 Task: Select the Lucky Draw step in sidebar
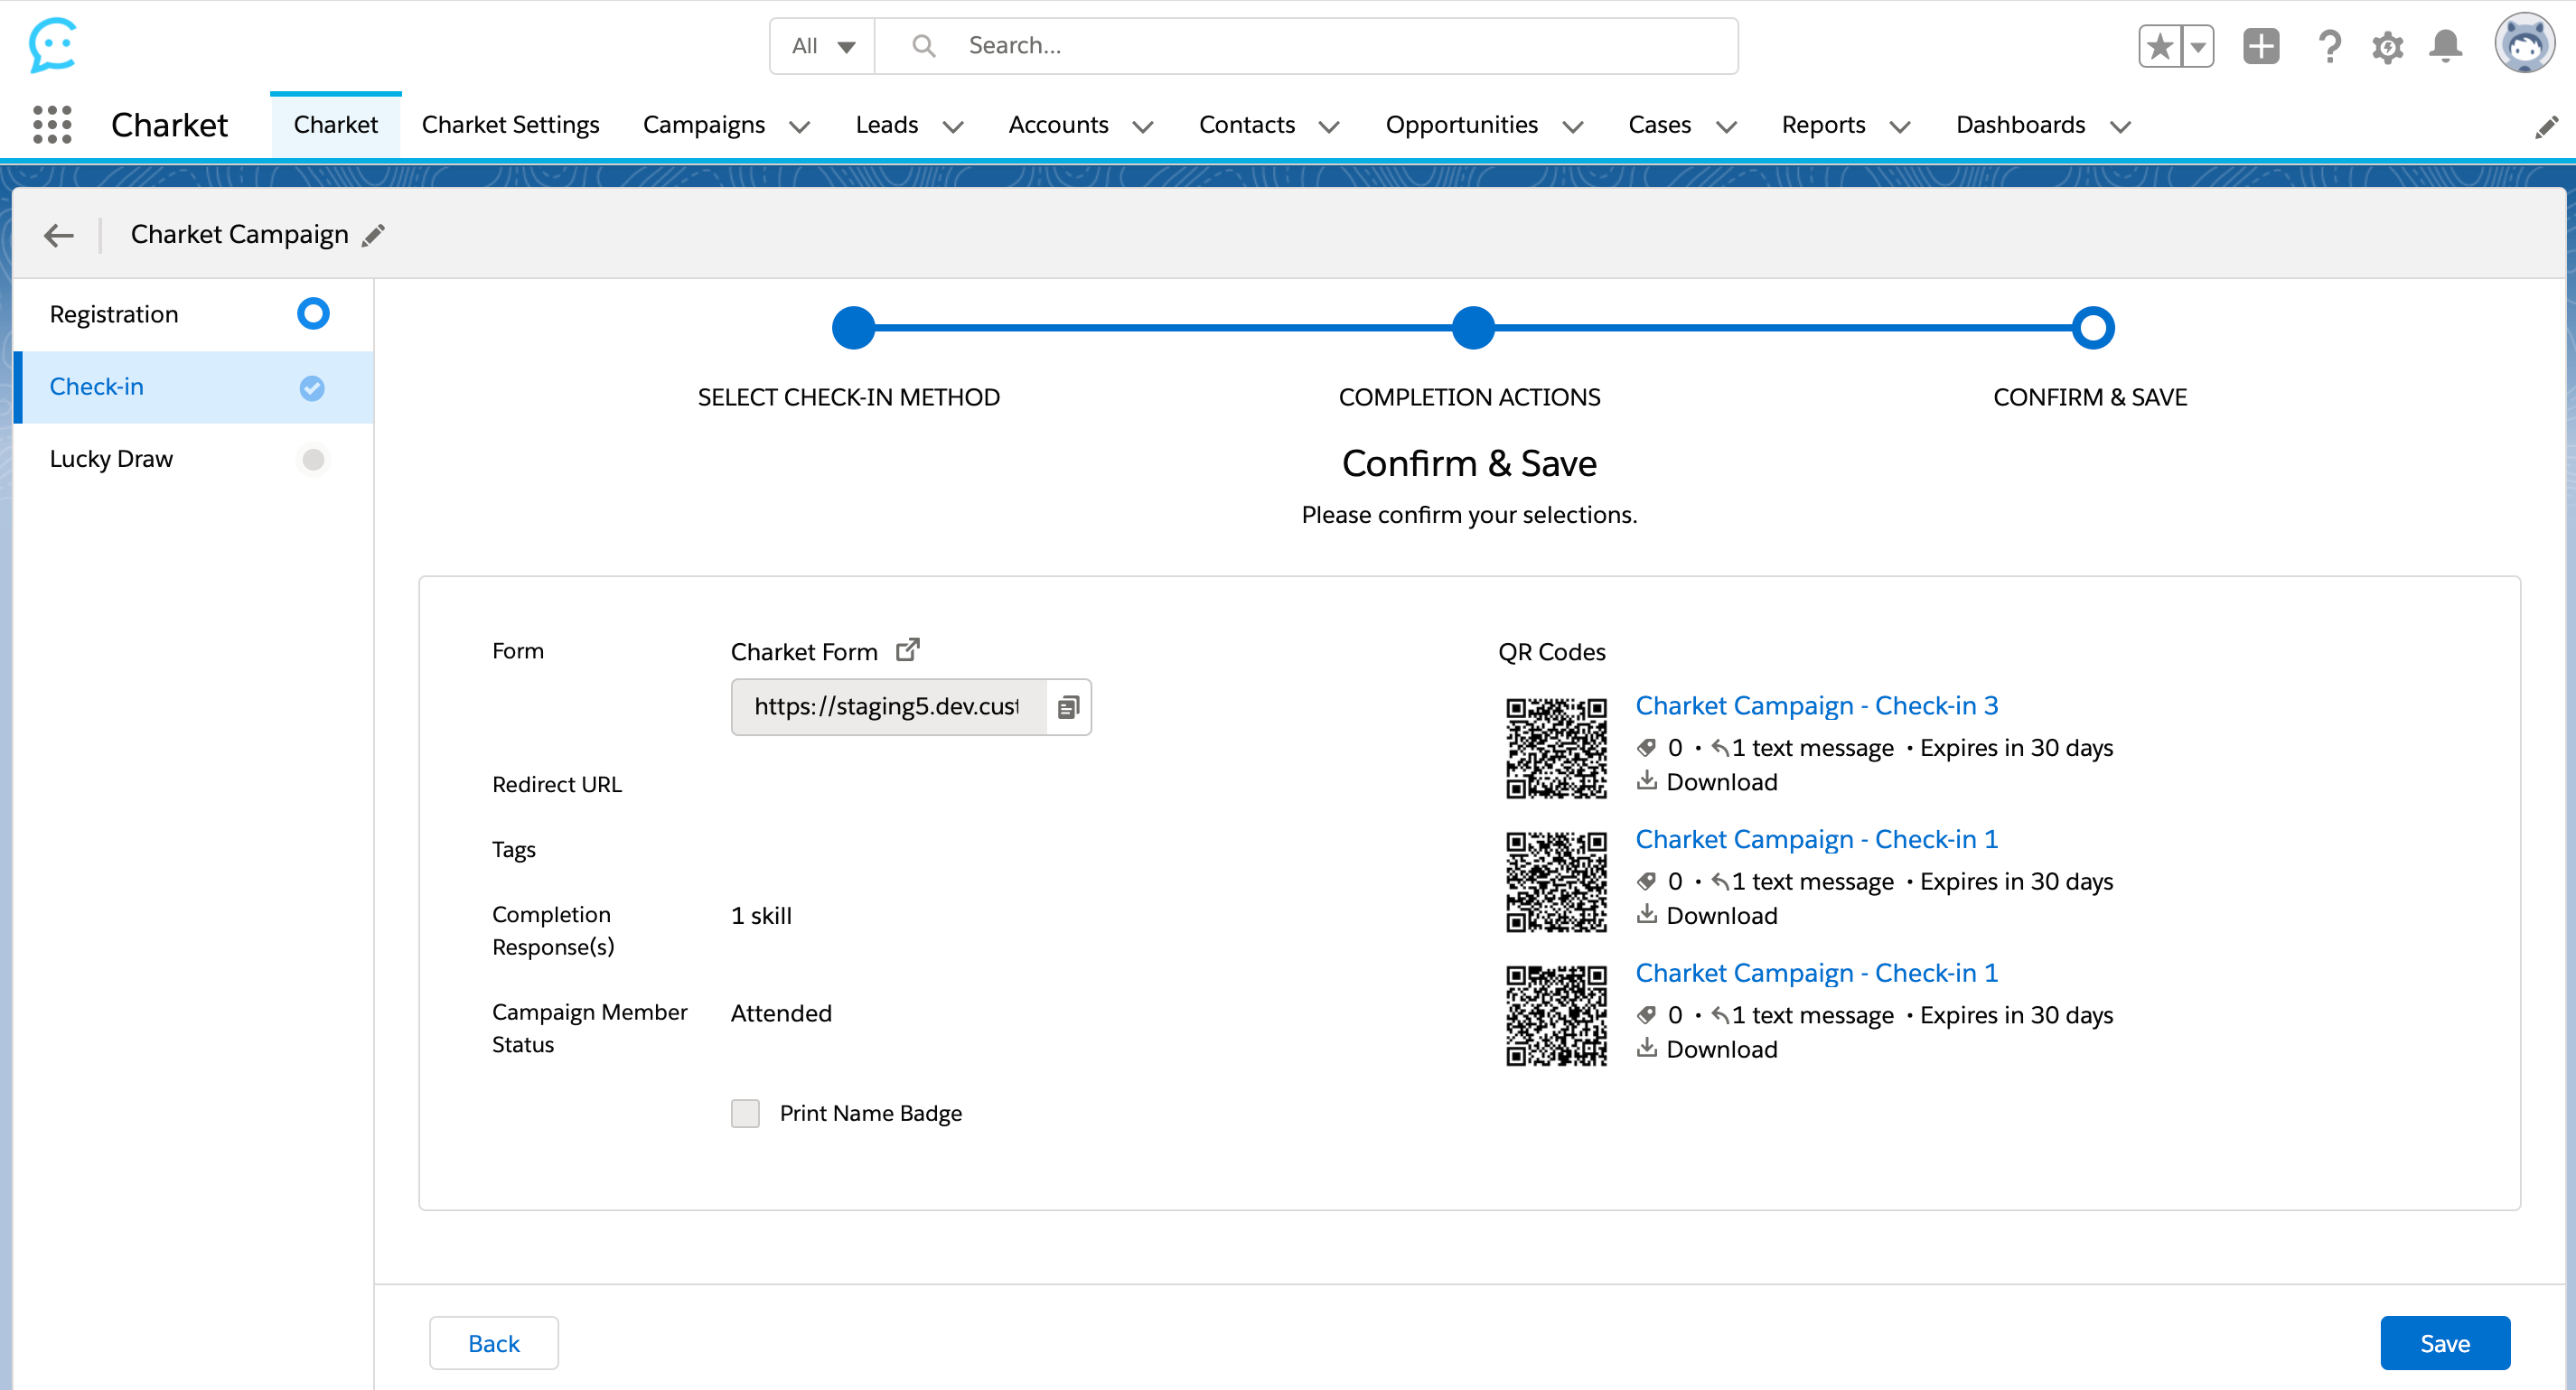112,460
